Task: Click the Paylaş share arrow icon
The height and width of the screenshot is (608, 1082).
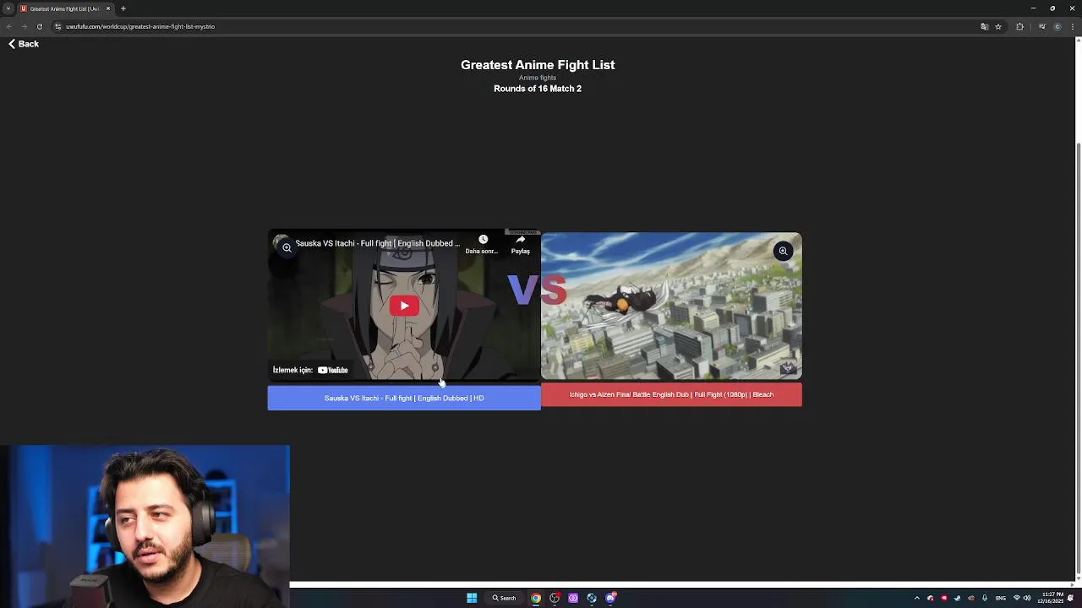Action: click(x=521, y=239)
